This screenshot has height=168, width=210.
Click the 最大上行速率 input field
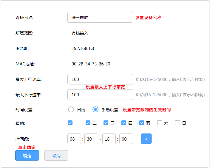point(100,79)
